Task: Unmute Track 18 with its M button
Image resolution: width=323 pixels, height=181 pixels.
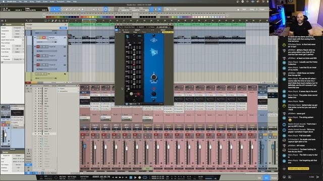Action: pos(38,65)
